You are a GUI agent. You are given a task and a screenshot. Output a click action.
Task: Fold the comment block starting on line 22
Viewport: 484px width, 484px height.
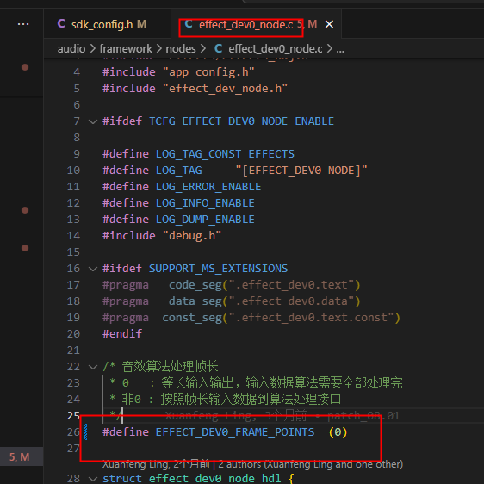93,367
